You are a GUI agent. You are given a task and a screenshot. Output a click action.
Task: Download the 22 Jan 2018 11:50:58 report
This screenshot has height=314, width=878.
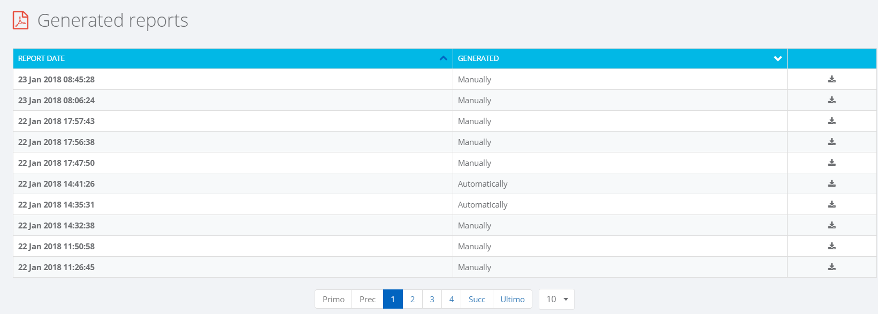click(x=831, y=246)
